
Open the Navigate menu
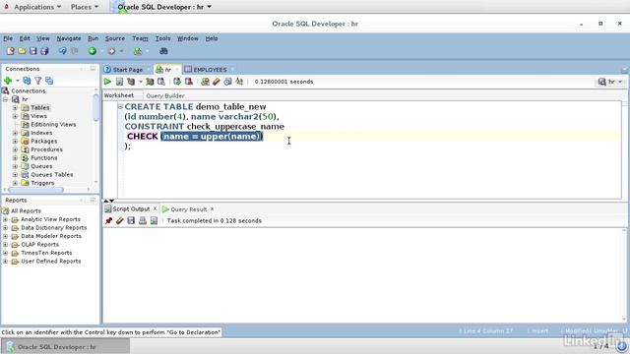(69, 38)
